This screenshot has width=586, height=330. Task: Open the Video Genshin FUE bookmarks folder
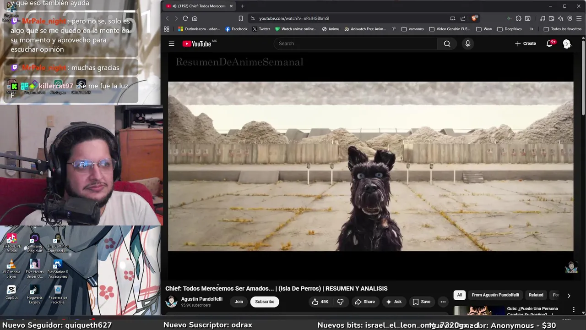449,29
